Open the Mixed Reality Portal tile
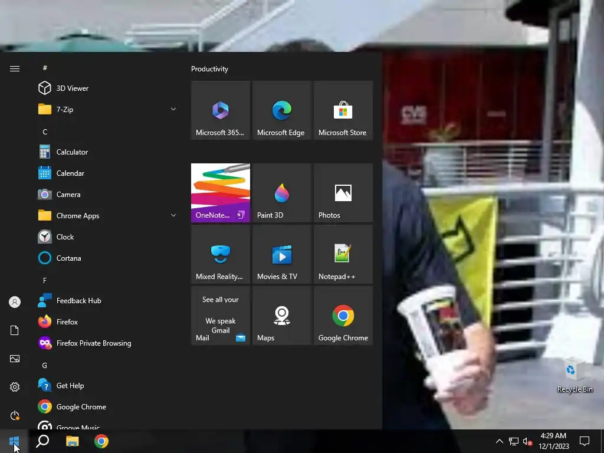The height and width of the screenshot is (453, 604). [221, 254]
